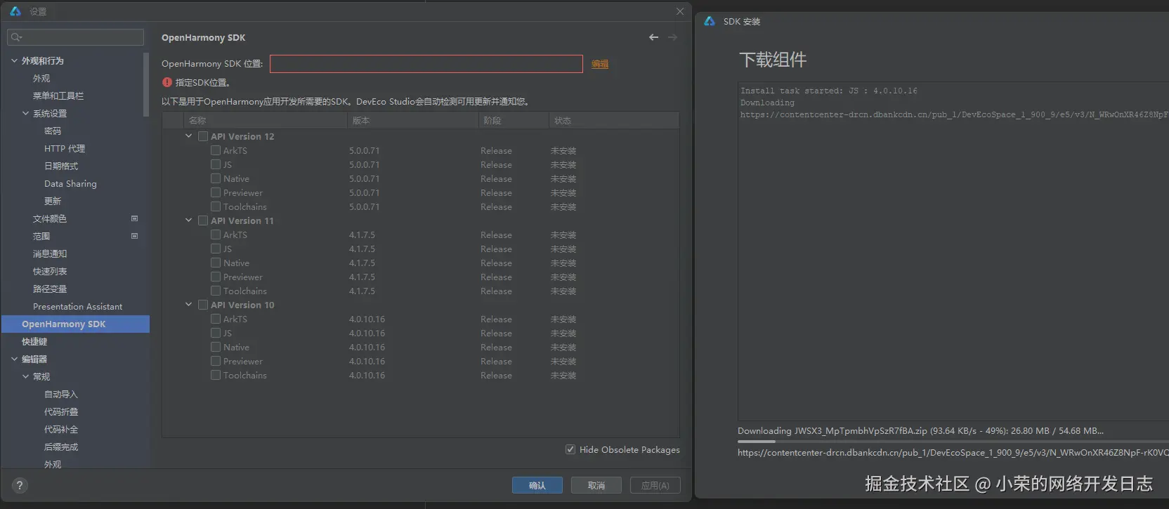
Task: Click the download URL text below progress bar
Action: (x=953, y=453)
